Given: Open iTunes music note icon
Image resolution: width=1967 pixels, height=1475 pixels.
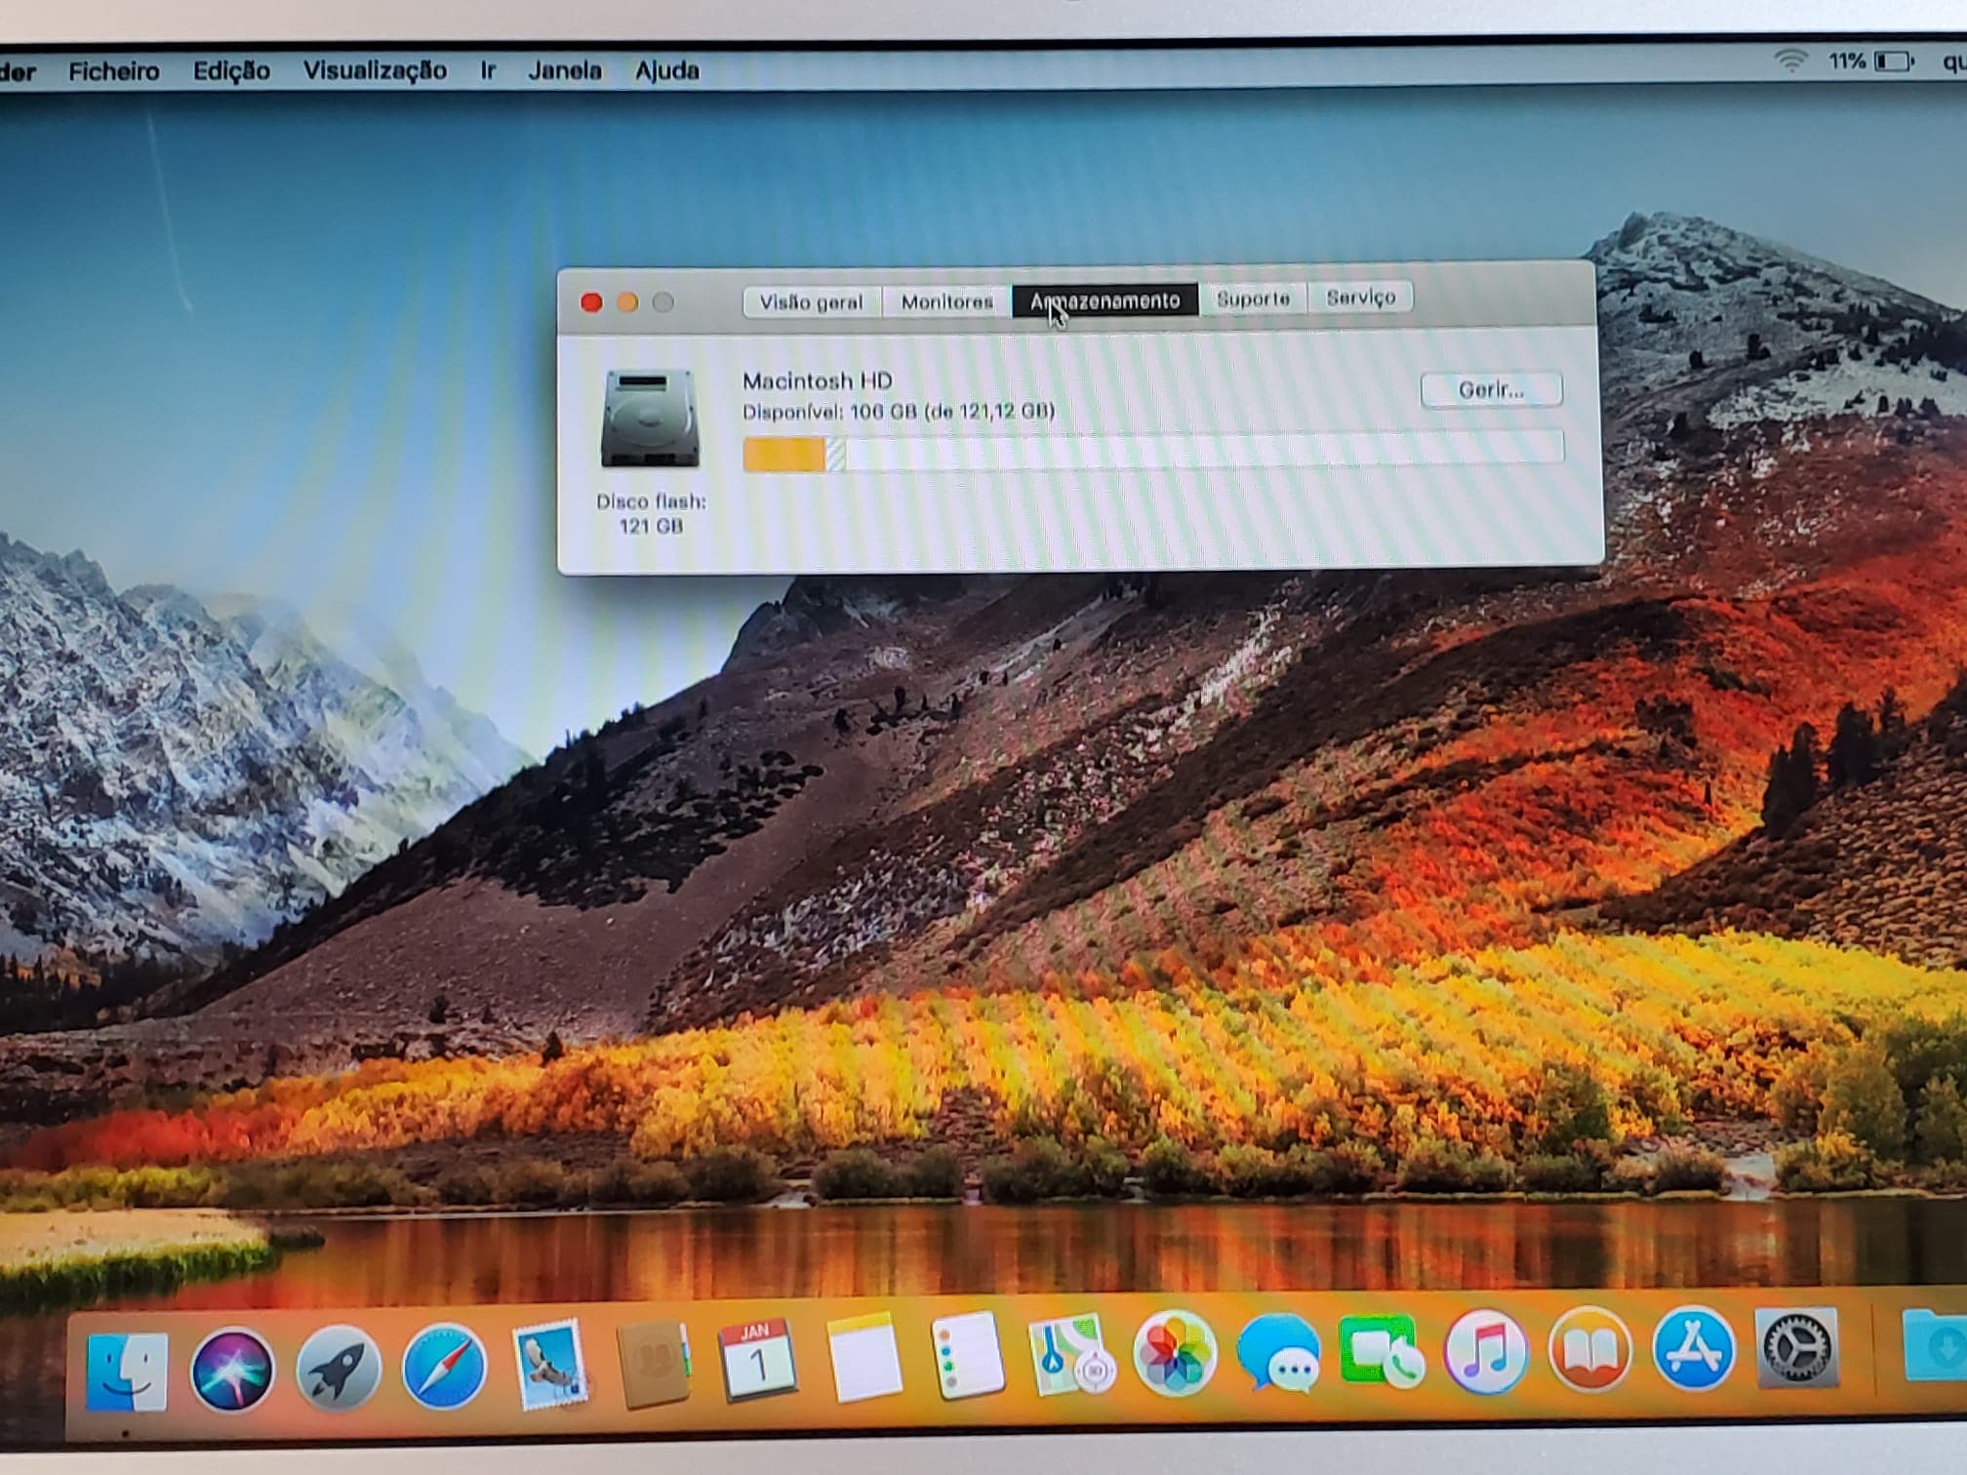Looking at the screenshot, I should (1485, 1350).
